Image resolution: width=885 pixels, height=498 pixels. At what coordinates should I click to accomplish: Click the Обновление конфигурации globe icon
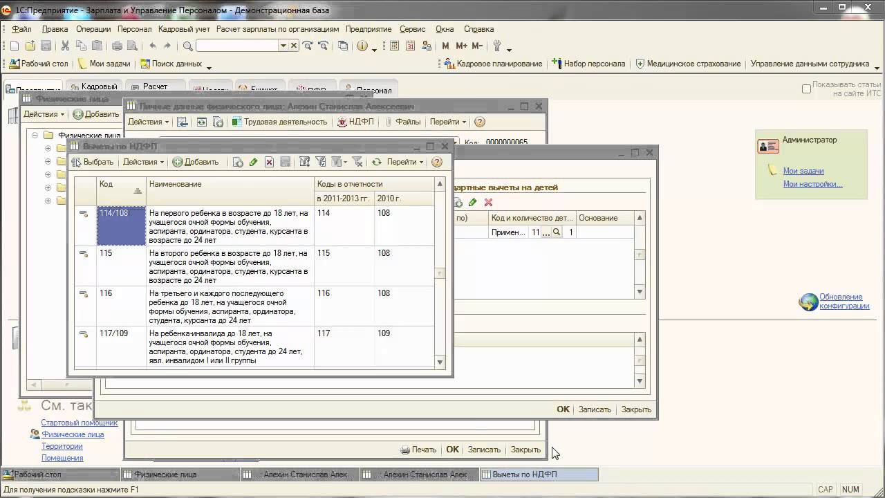tap(808, 302)
